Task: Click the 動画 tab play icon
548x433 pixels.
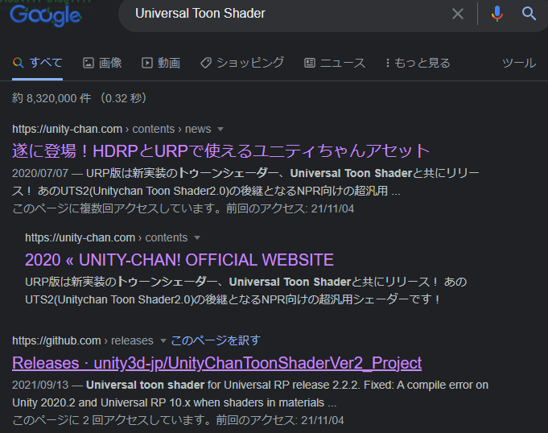Action: (146, 63)
